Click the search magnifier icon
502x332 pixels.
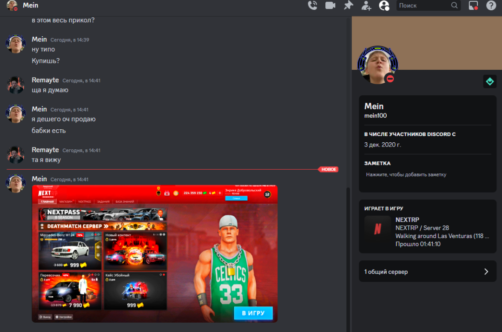pyautogui.click(x=454, y=6)
